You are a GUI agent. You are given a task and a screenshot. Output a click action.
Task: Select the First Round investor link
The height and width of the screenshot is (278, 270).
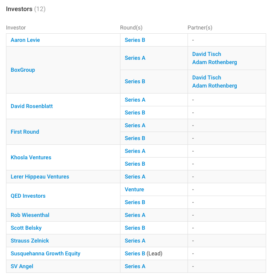[25, 132]
